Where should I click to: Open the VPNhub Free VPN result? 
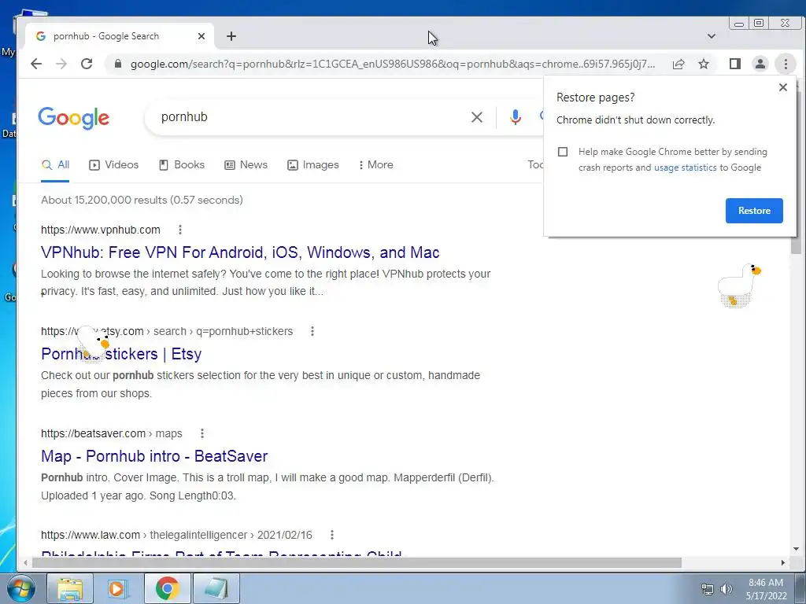tap(240, 252)
